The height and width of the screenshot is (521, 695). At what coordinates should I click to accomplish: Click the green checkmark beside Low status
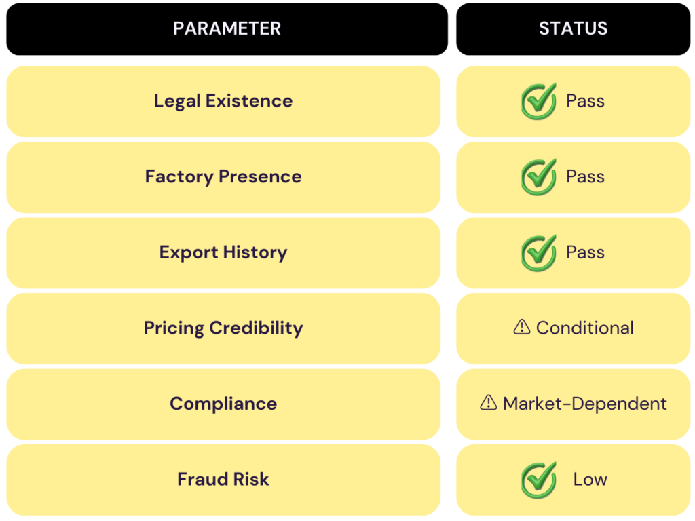pyautogui.click(x=539, y=480)
